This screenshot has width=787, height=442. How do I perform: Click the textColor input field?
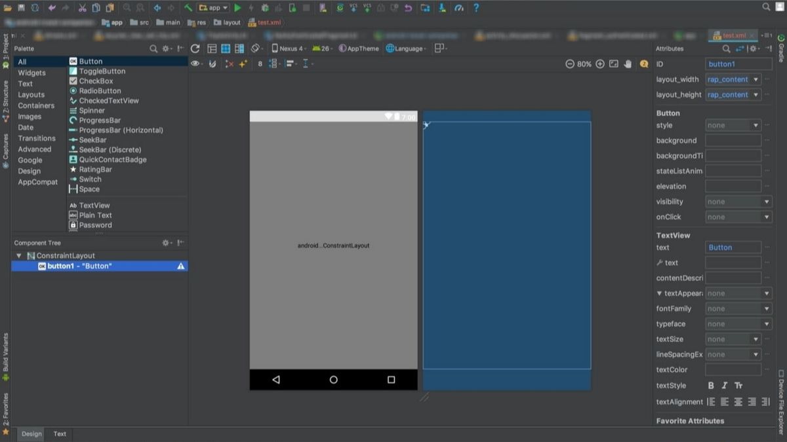pos(733,369)
